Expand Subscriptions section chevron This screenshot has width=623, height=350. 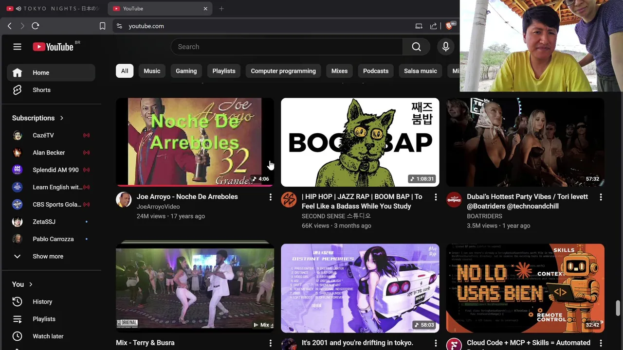[x=62, y=118]
